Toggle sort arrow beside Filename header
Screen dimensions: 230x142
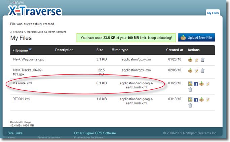pyautogui.click(x=30, y=50)
